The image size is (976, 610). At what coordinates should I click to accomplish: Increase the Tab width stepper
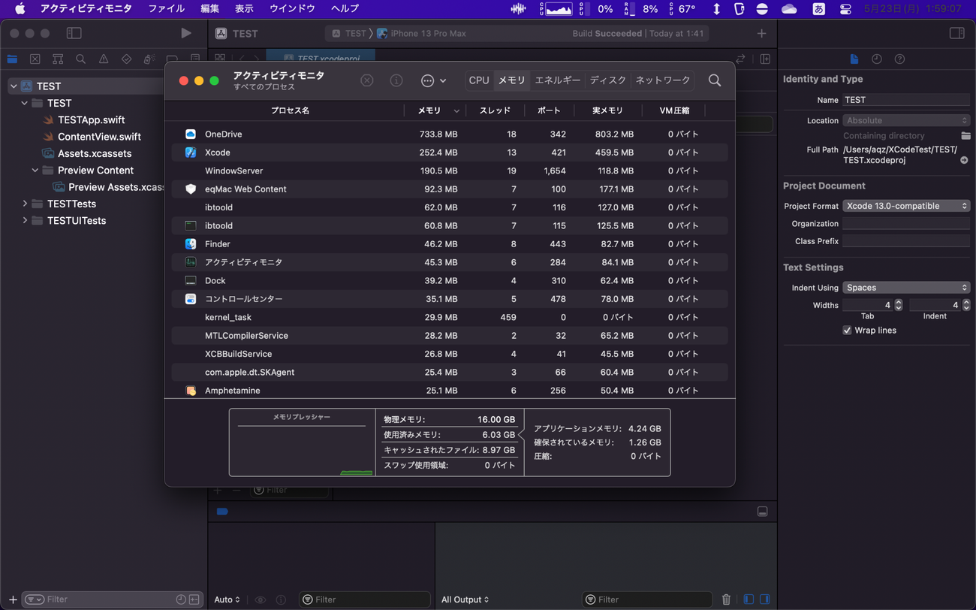pyautogui.click(x=899, y=302)
